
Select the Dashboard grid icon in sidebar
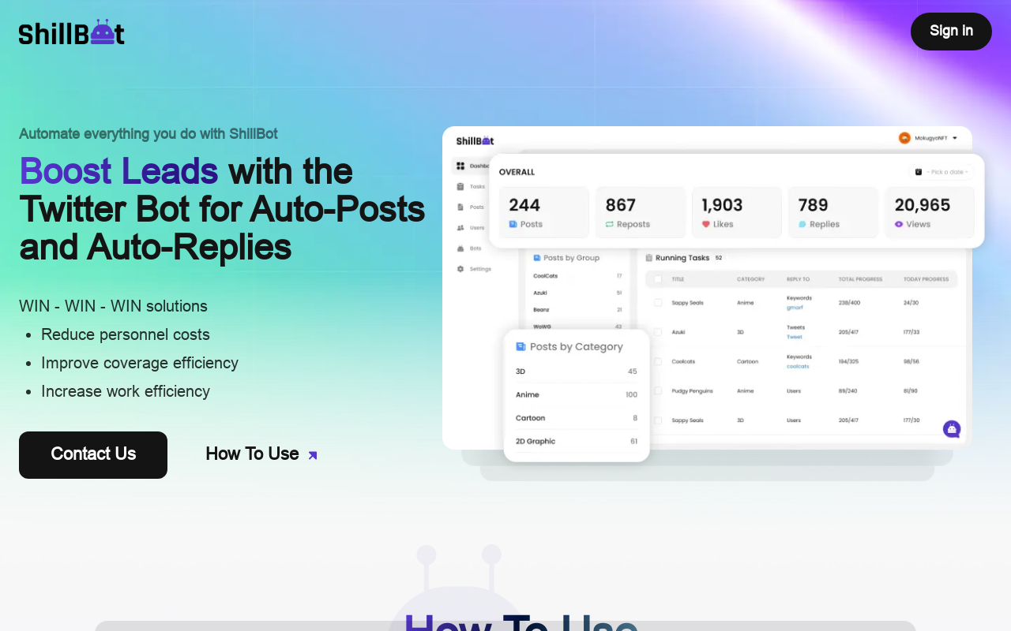460,166
